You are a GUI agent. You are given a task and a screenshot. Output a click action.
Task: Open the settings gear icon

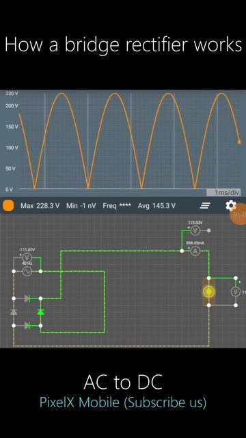pyautogui.click(x=230, y=206)
